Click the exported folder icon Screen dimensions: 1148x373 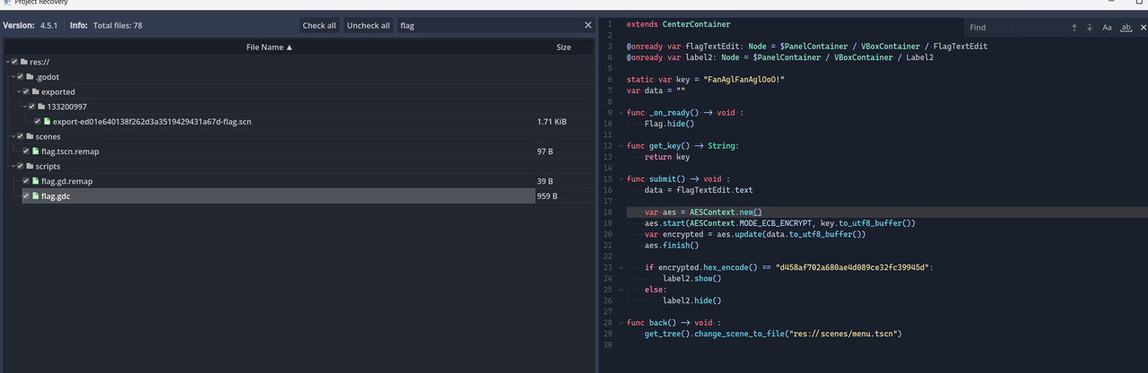tap(35, 91)
